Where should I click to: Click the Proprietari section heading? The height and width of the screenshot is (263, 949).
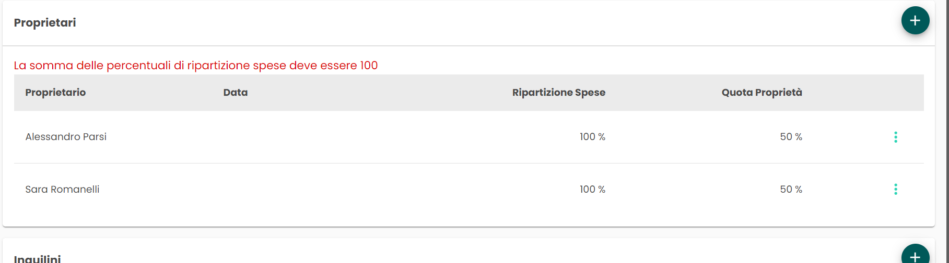(45, 23)
